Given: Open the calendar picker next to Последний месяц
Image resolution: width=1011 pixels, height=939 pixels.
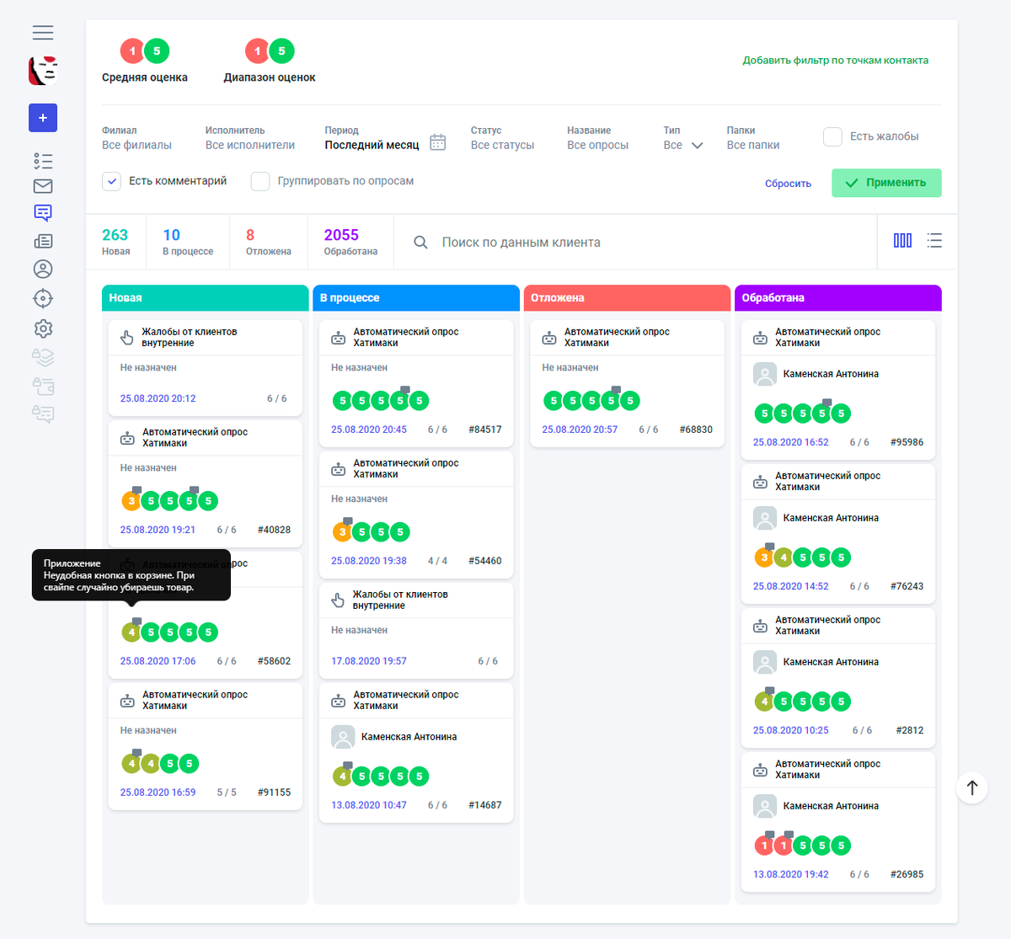Looking at the screenshot, I should pyautogui.click(x=438, y=142).
